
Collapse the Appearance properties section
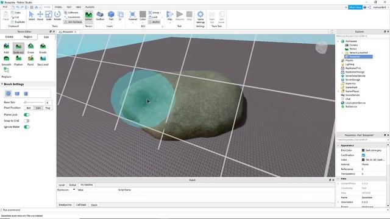click(338, 145)
